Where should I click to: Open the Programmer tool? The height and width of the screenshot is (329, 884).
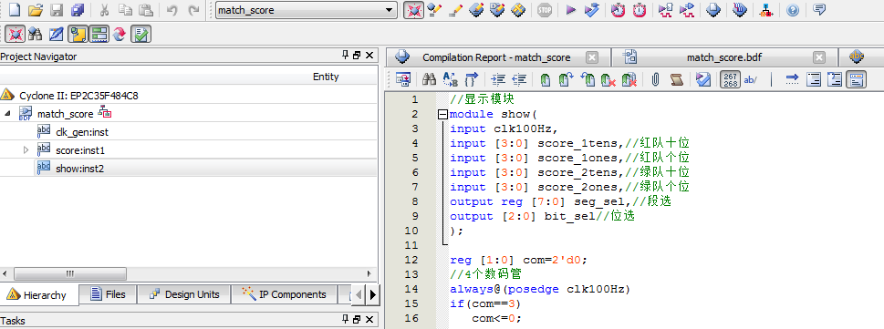coord(740,10)
